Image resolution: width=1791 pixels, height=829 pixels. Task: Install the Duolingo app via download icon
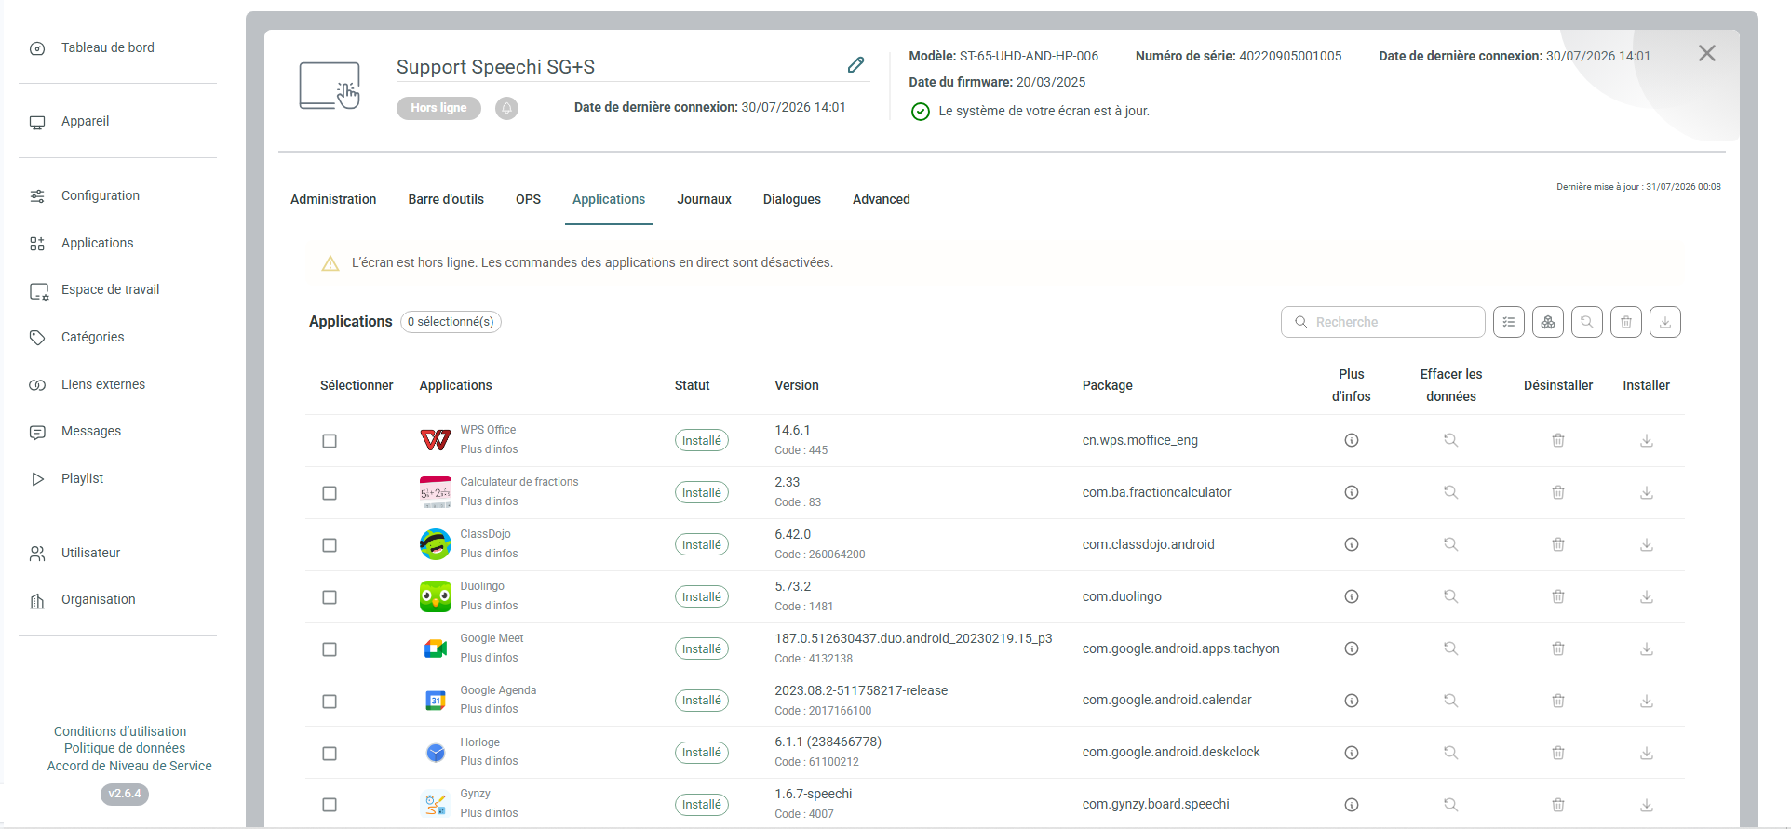pyautogui.click(x=1646, y=596)
